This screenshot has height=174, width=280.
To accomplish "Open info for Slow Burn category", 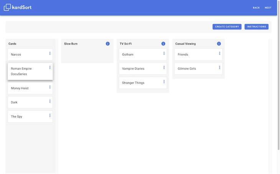I will pos(108,44).
